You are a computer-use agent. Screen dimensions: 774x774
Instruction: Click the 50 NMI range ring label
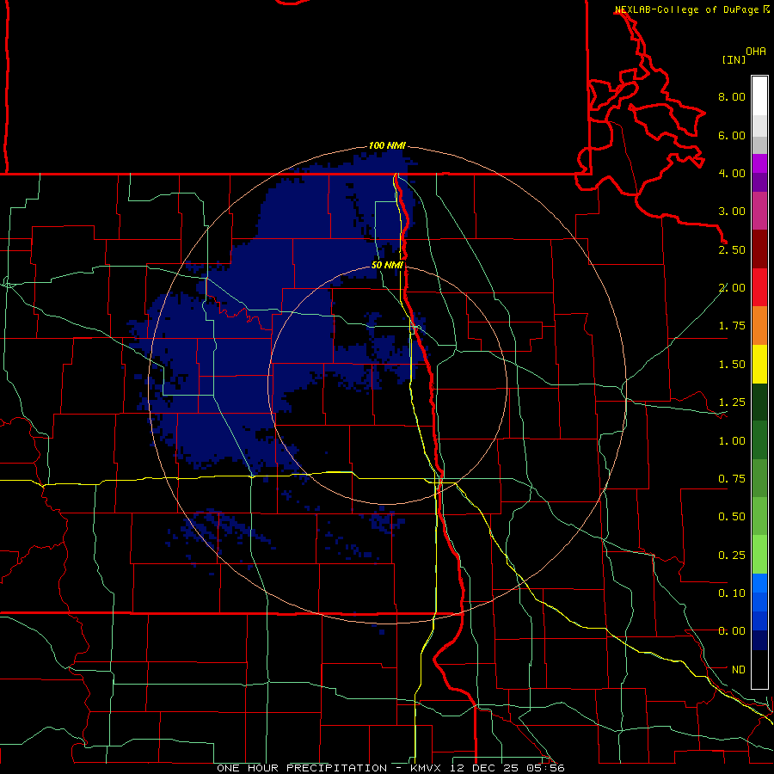(387, 265)
